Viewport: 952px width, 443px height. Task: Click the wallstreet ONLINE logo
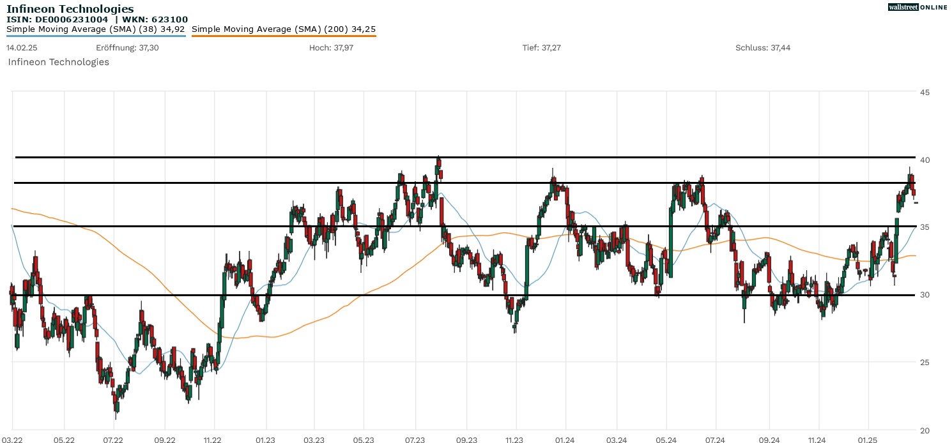917,7
